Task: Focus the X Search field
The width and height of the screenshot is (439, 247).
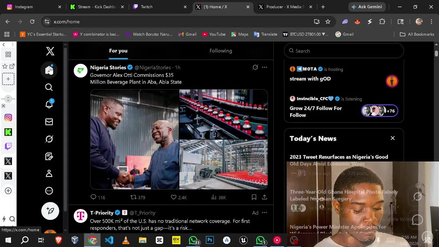Action: pos(344,51)
